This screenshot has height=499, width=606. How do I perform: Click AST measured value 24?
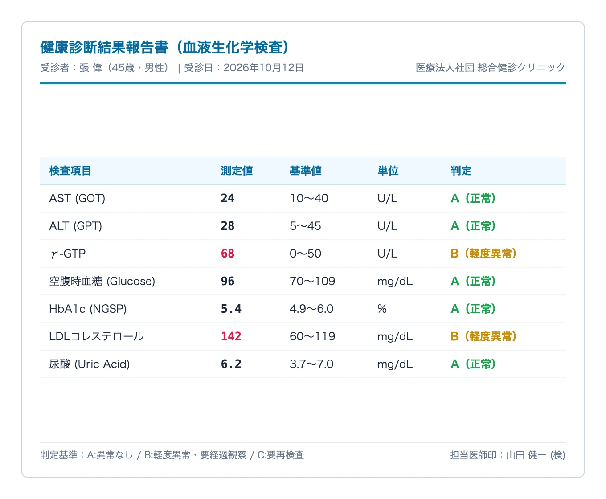pos(228,198)
